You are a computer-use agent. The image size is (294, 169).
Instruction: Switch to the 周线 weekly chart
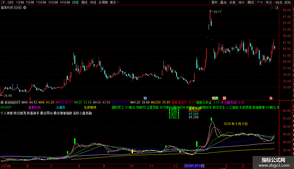pyautogui.click(x=84, y=3)
